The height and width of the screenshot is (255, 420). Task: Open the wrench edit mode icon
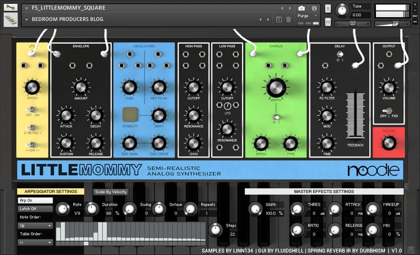(x=10, y=7)
